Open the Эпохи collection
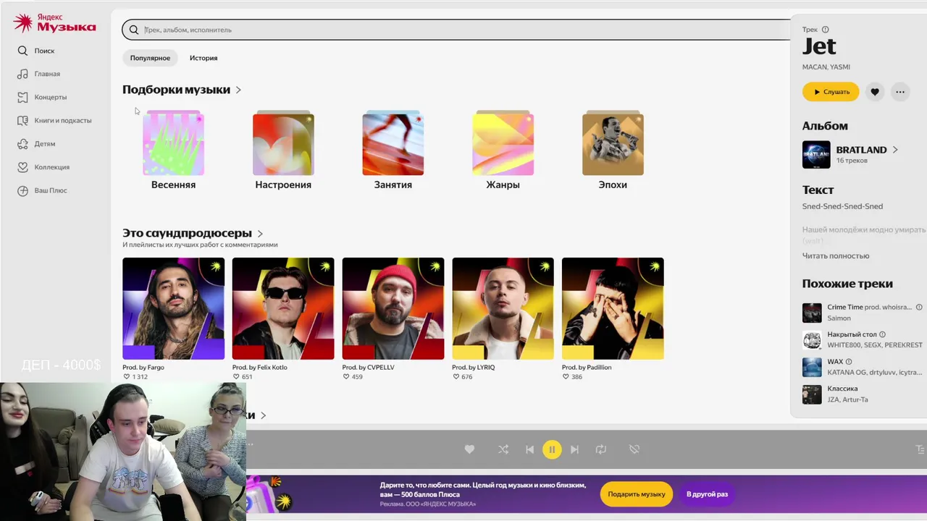Image resolution: width=927 pixels, height=521 pixels. [x=613, y=150]
